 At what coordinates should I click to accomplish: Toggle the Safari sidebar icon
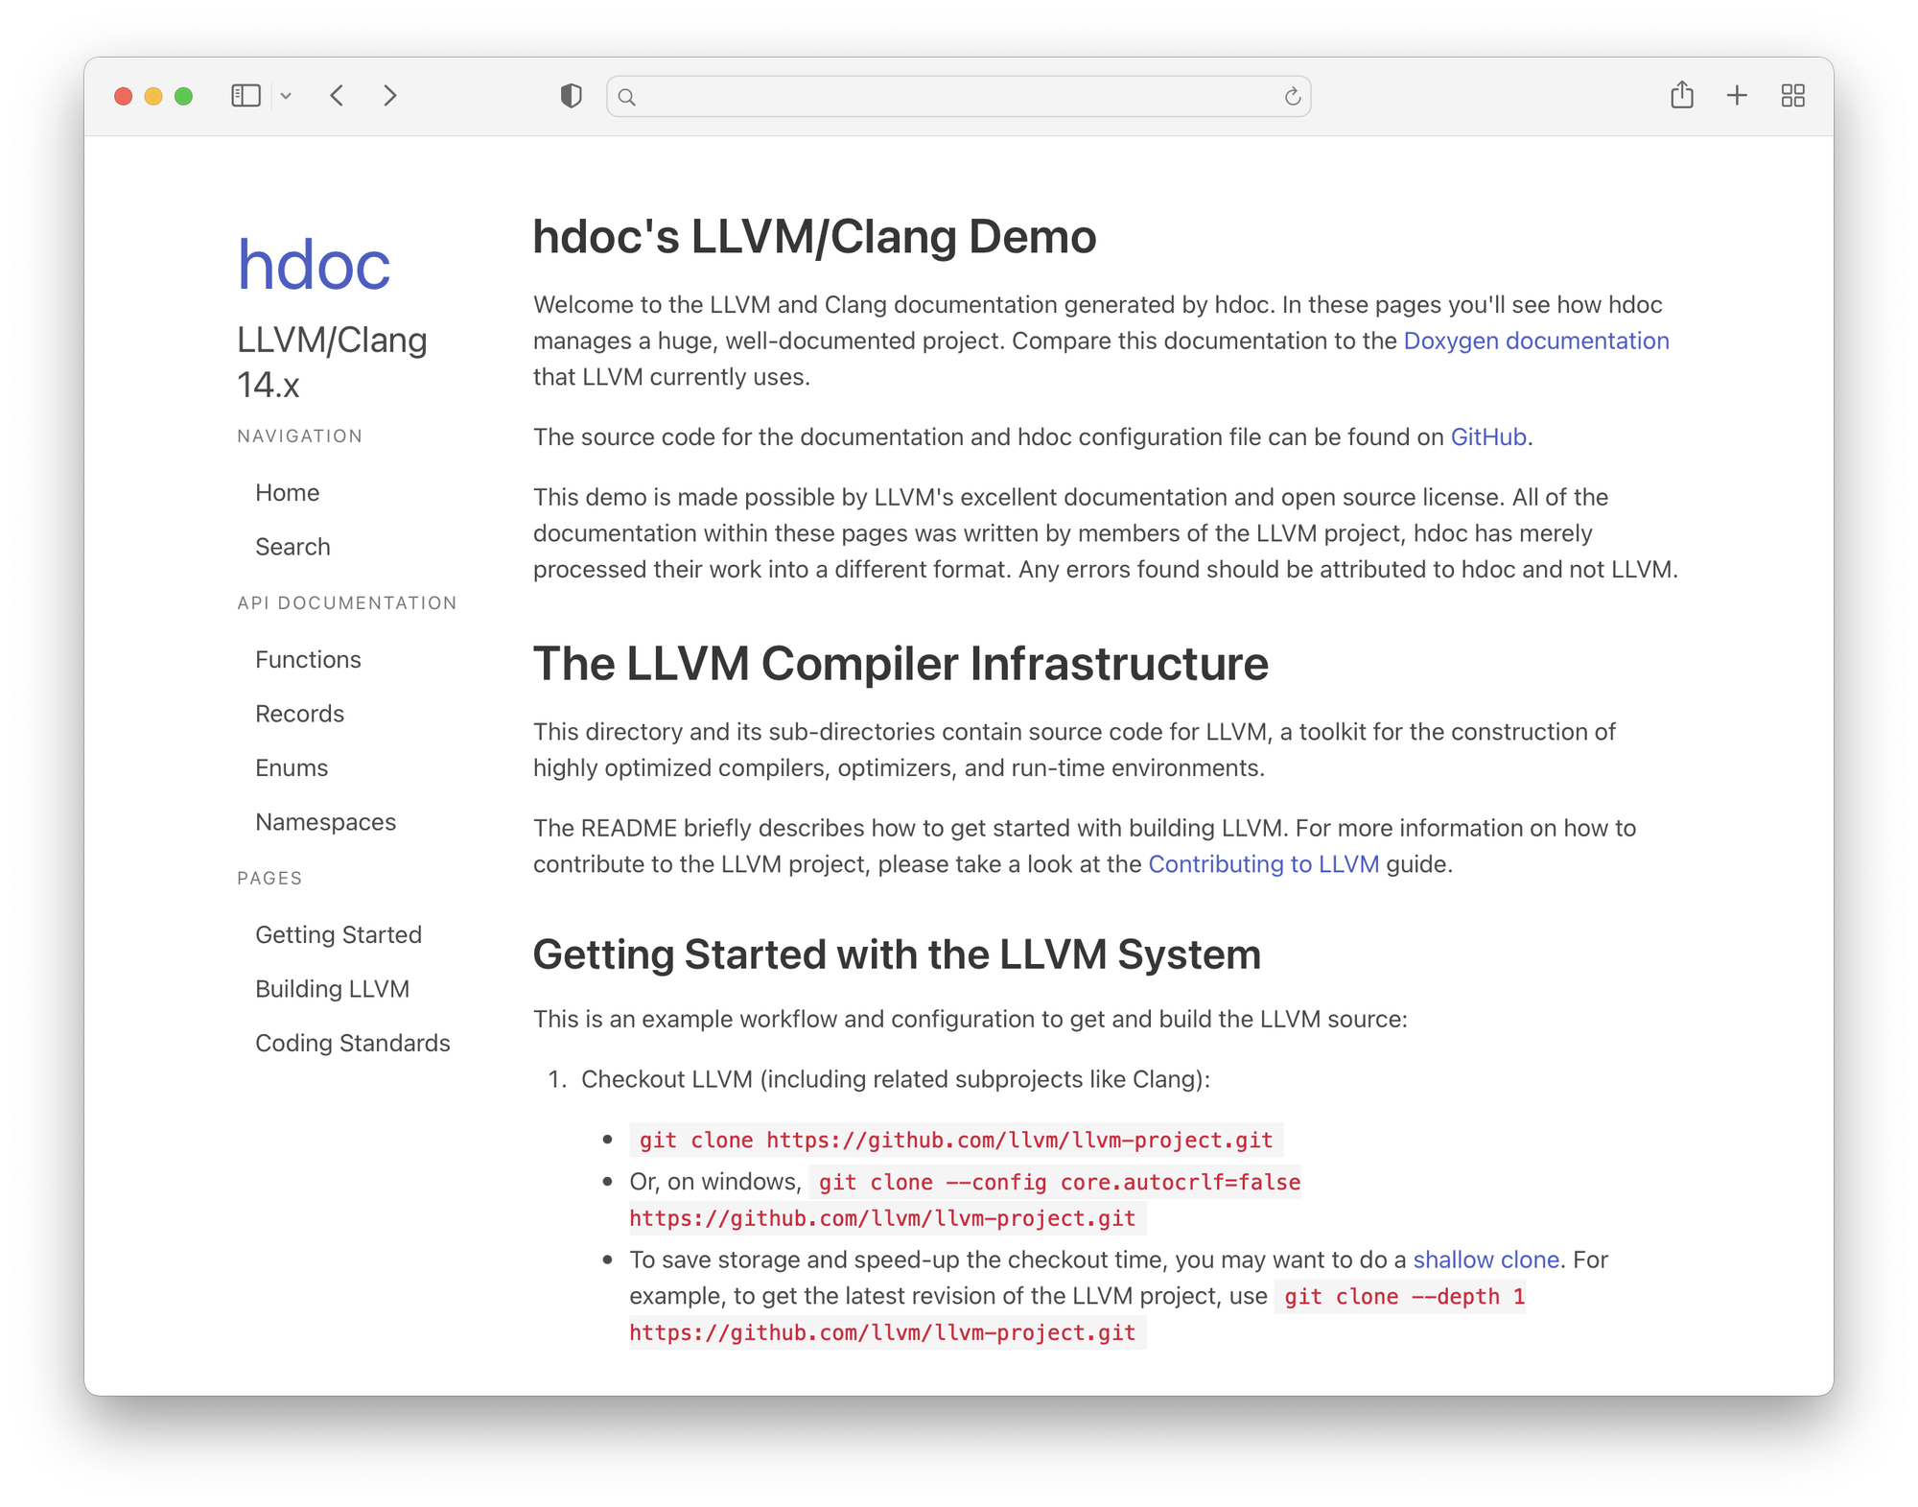[x=246, y=96]
